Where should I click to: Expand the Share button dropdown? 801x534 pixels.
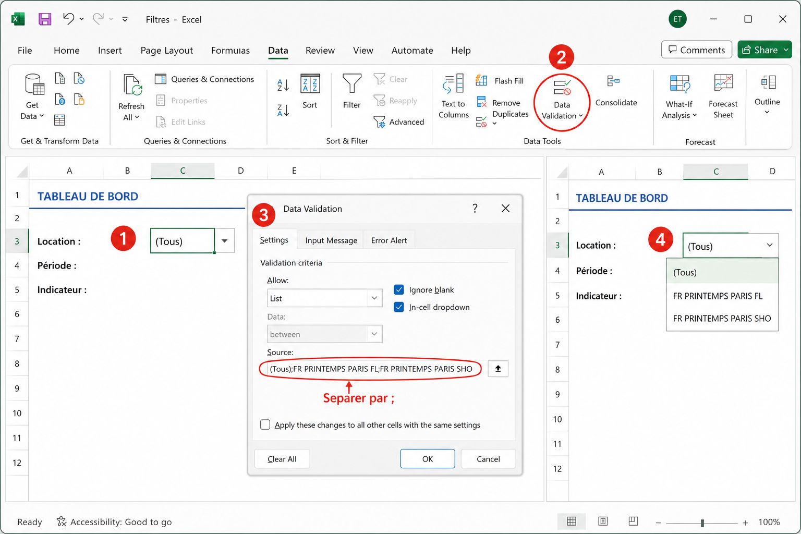(786, 50)
